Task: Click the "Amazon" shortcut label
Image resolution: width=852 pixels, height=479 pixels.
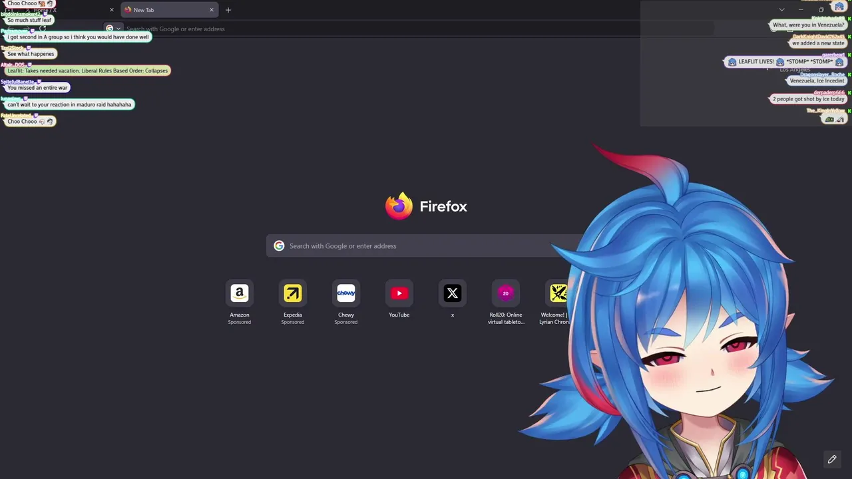Action: coord(240,315)
